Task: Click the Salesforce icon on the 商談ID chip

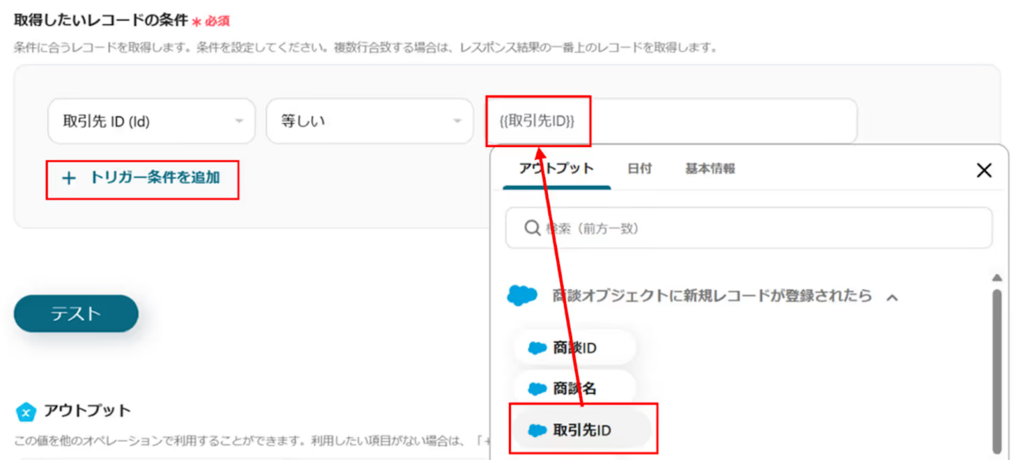Action: (537, 348)
